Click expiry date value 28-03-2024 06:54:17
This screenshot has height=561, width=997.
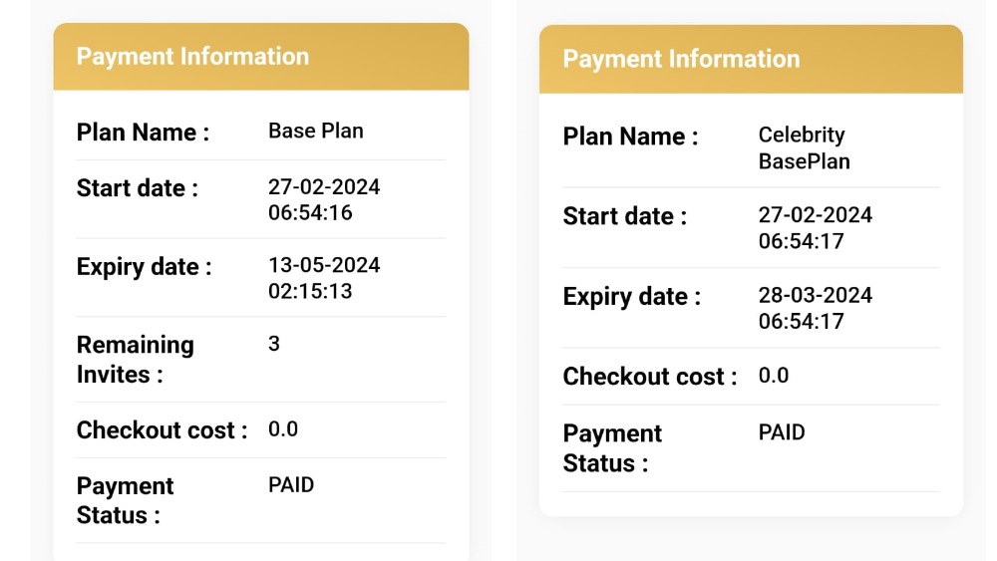815,308
